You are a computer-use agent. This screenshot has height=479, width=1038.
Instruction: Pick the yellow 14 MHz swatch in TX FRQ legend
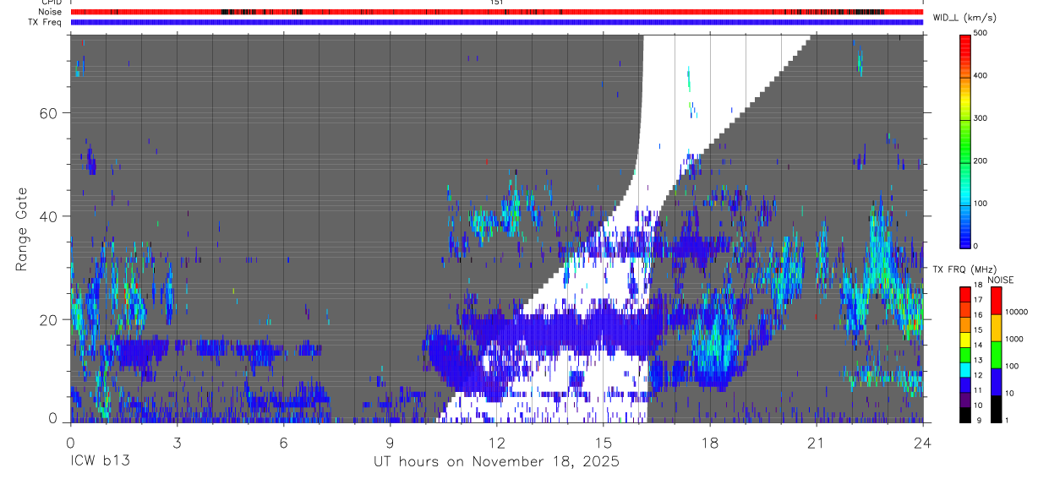click(x=965, y=339)
